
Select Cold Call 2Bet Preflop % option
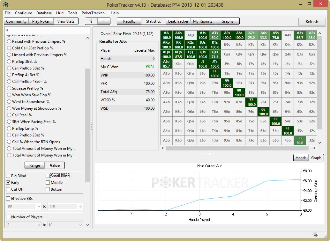pos(30,48)
